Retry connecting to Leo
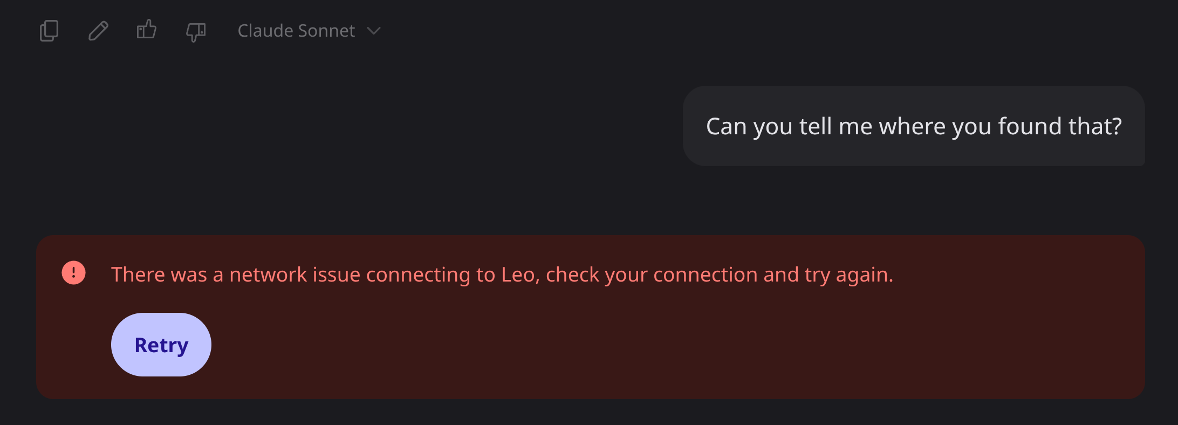1178x425 pixels. (161, 345)
